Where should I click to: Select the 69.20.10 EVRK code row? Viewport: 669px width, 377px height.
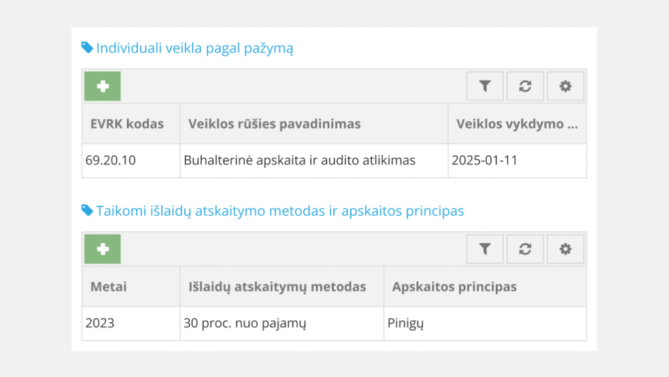pos(110,160)
